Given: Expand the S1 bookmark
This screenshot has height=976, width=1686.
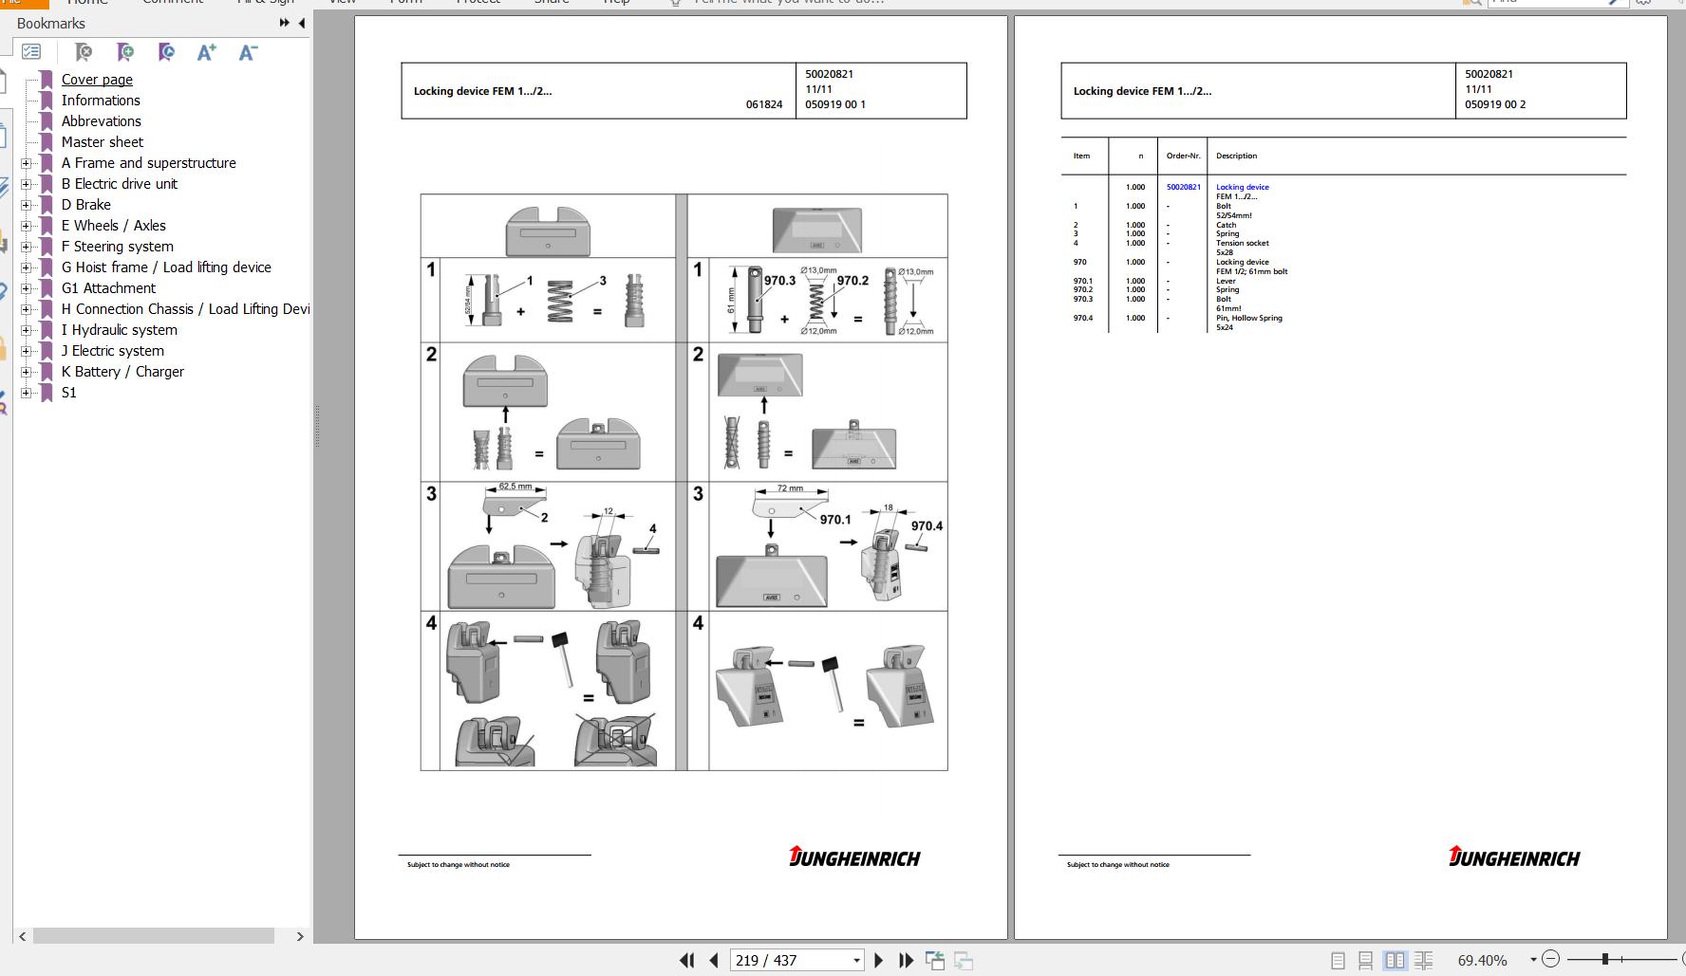Looking at the screenshot, I should pyautogui.click(x=27, y=393).
